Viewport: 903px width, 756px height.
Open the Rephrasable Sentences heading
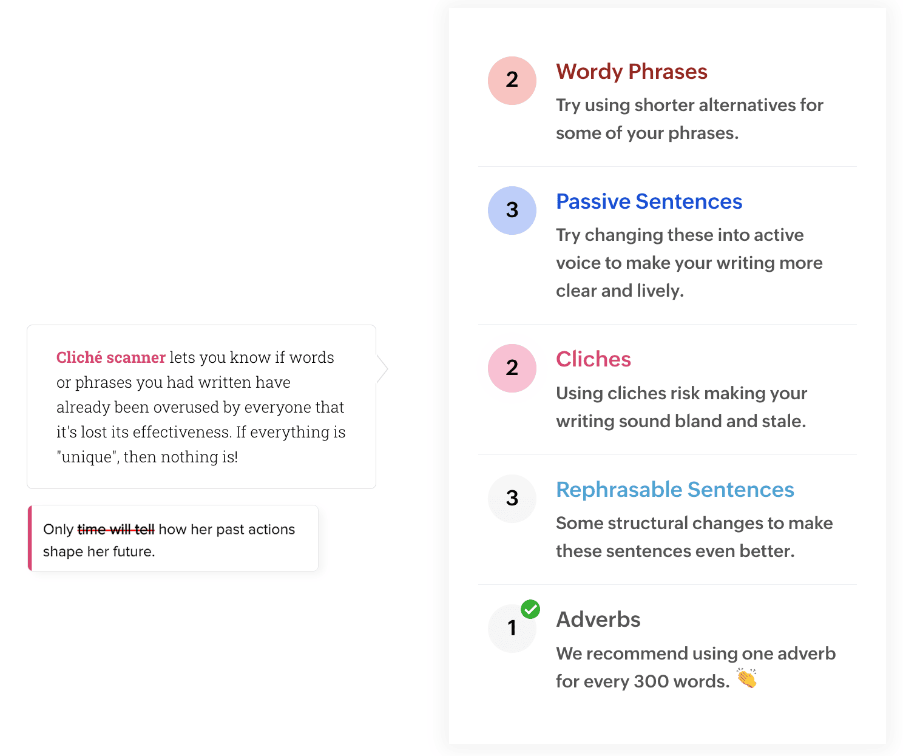(675, 490)
